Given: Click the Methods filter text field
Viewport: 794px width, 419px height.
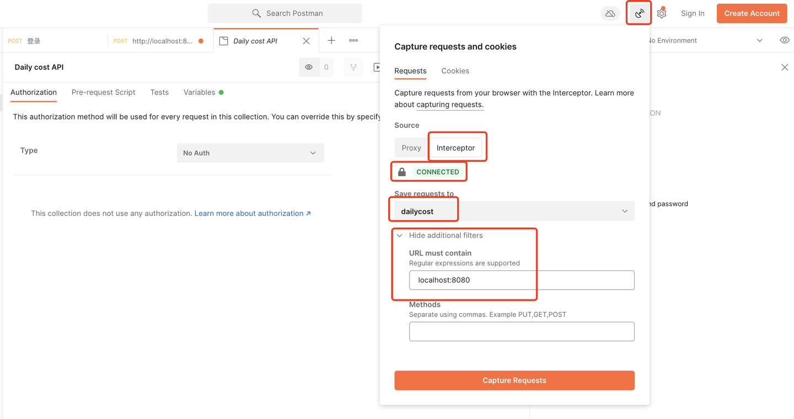Looking at the screenshot, I should pos(521,331).
